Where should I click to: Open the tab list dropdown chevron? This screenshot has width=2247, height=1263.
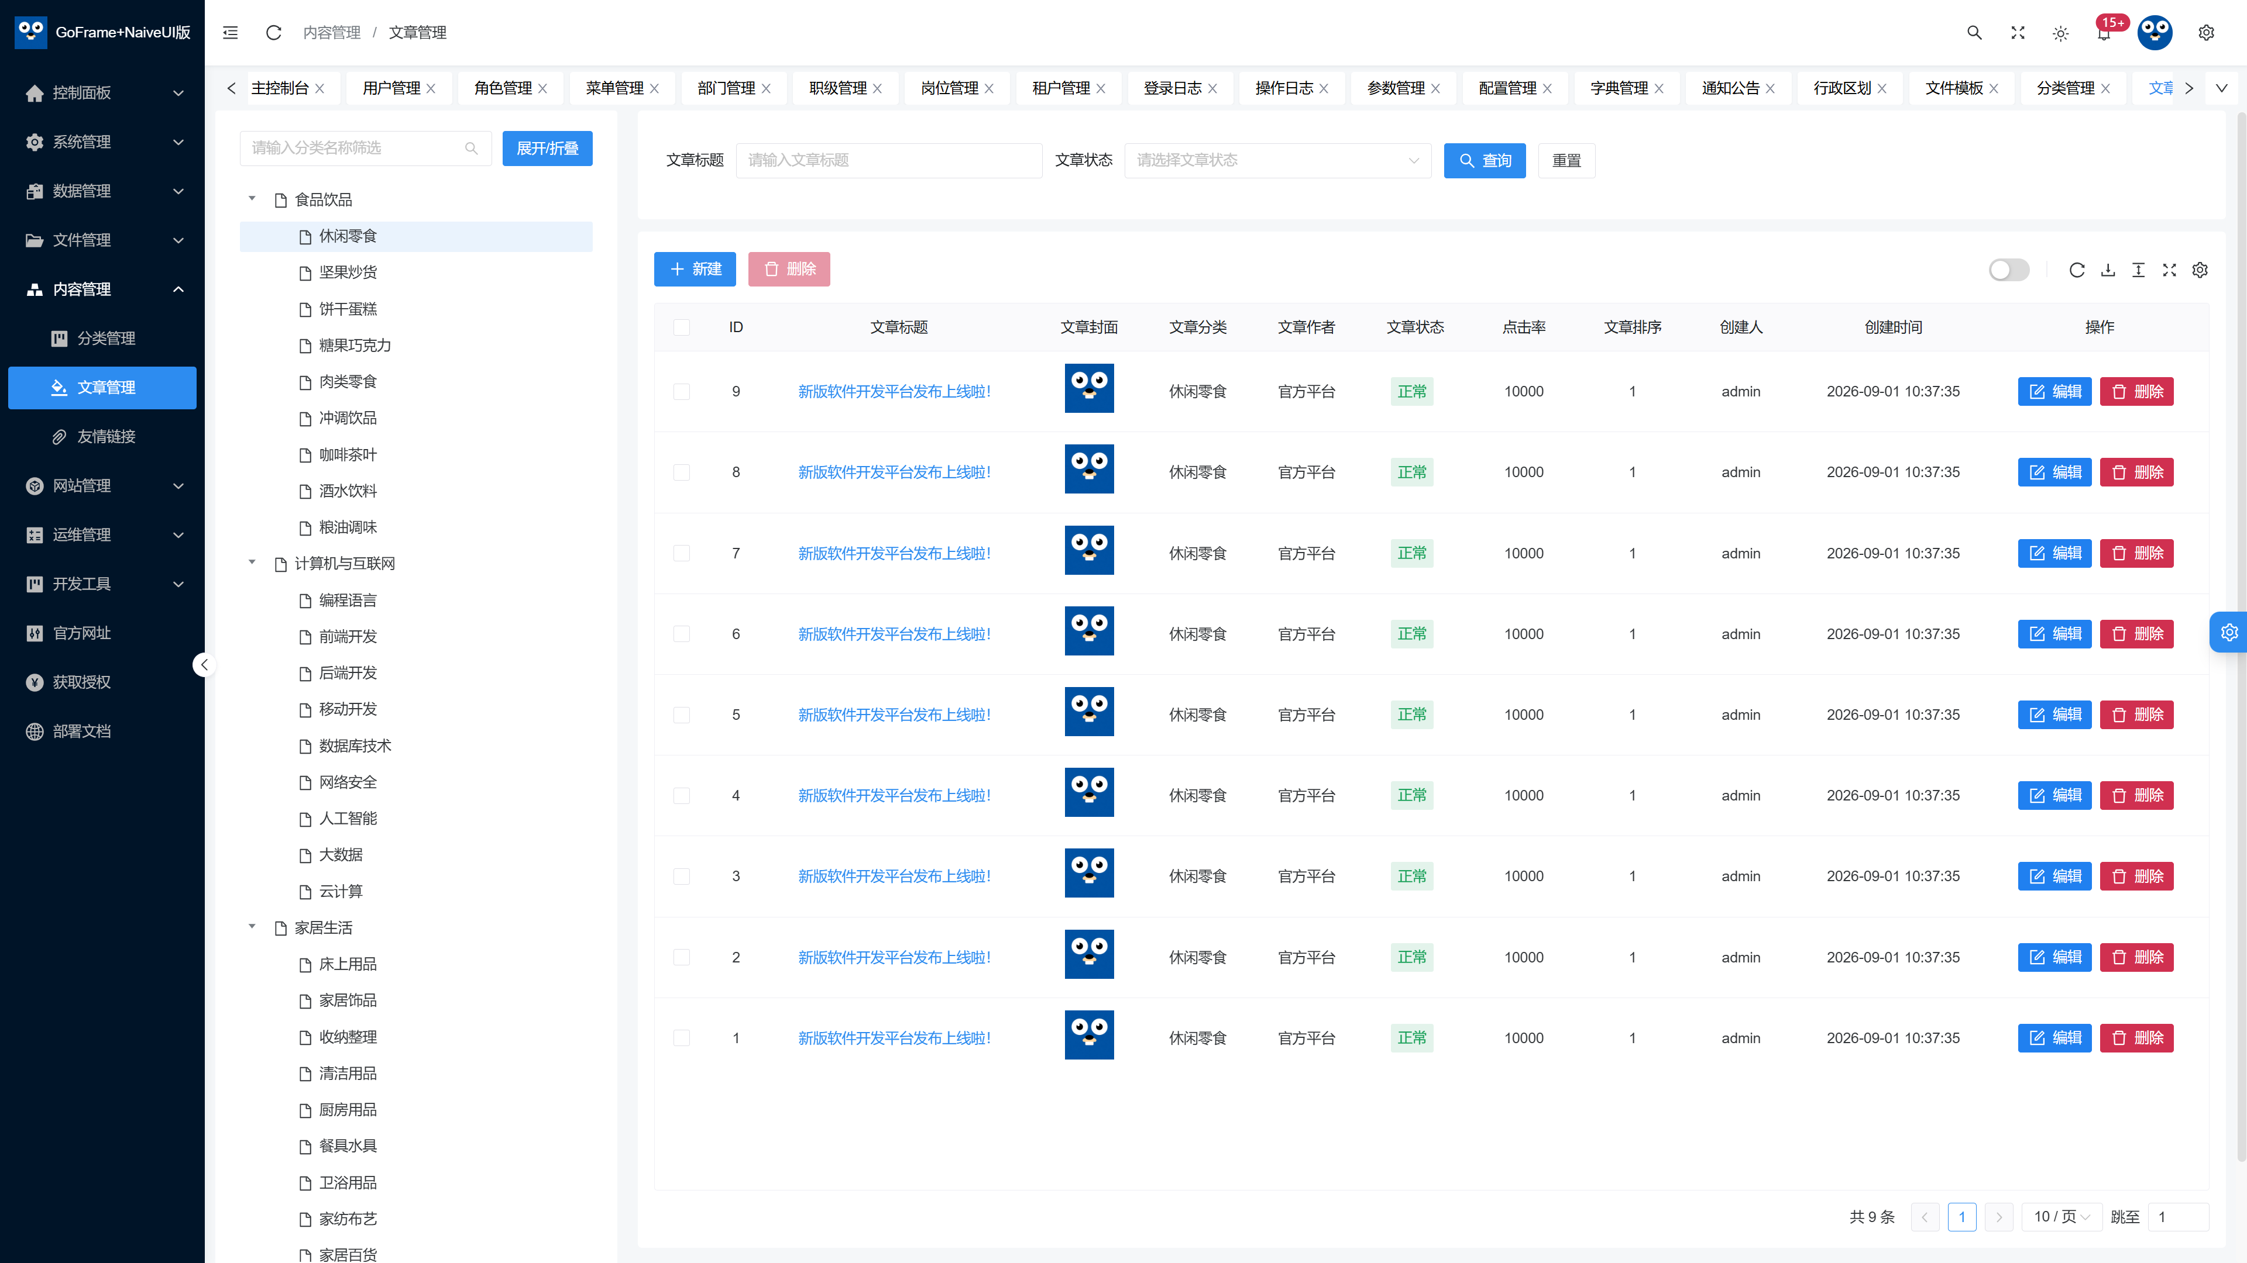[2221, 88]
